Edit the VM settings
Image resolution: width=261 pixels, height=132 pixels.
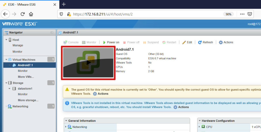(187, 42)
